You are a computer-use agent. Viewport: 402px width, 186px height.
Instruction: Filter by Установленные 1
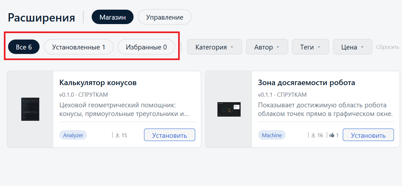[x=79, y=47]
